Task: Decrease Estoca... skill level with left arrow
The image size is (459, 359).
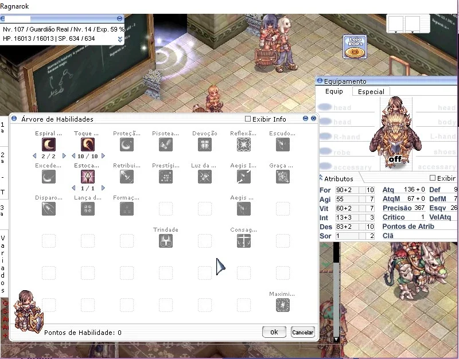Action: click(73, 188)
